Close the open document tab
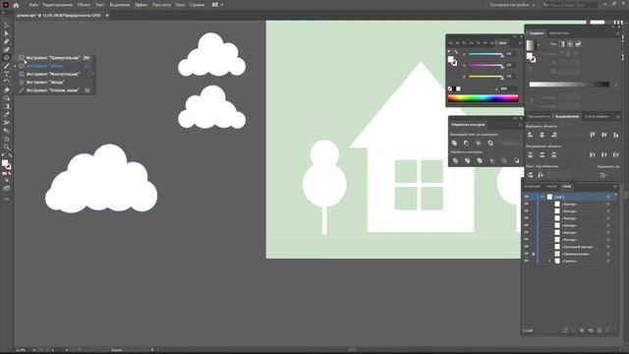Image resolution: width=629 pixels, height=354 pixels. pyautogui.click(x=107, y=16)
